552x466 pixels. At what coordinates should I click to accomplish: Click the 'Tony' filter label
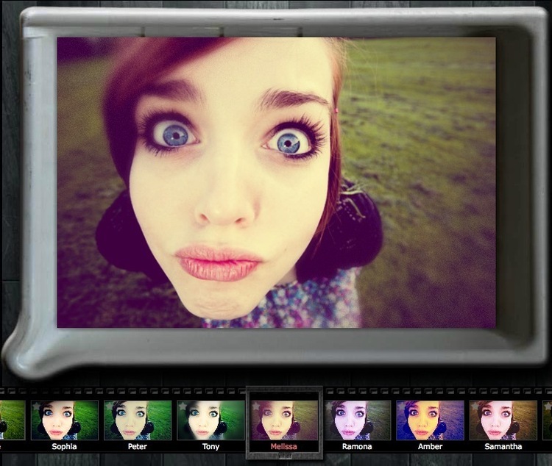[x=210, y=447]
